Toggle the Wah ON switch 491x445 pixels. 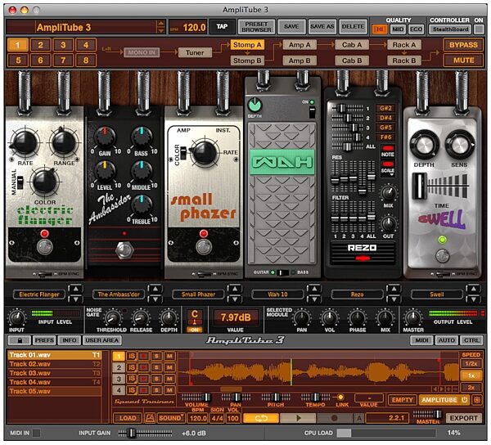tap(312, 112)
